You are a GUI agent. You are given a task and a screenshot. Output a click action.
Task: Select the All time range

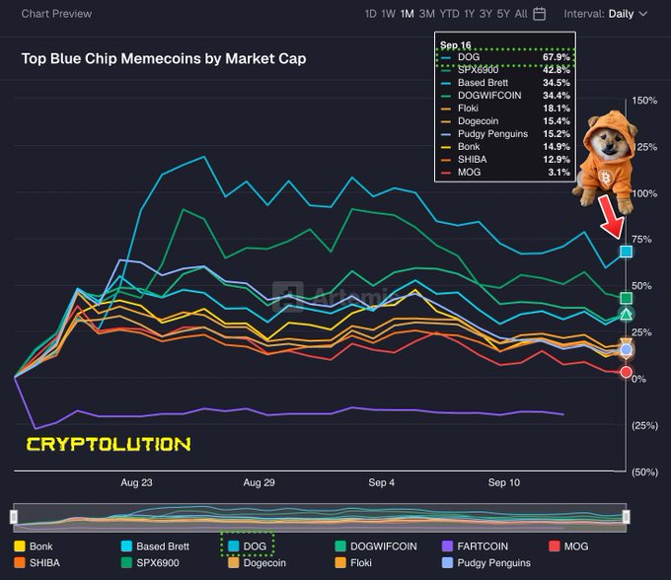(x=521, y=14)
